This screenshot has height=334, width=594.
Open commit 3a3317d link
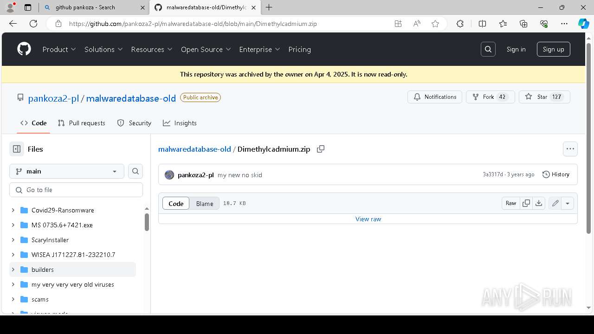(x=493, y=174)
